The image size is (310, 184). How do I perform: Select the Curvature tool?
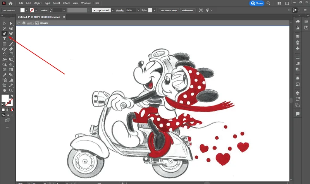tap(11, 34)
